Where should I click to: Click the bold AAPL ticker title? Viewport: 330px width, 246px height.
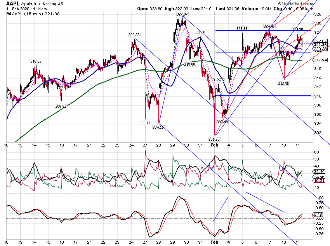tap(13, 3)
